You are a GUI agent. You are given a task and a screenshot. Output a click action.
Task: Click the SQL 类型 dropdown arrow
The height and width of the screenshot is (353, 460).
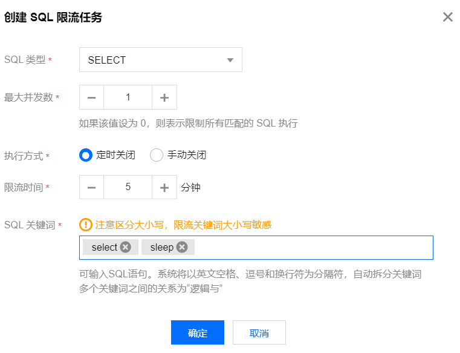point(230,60)
